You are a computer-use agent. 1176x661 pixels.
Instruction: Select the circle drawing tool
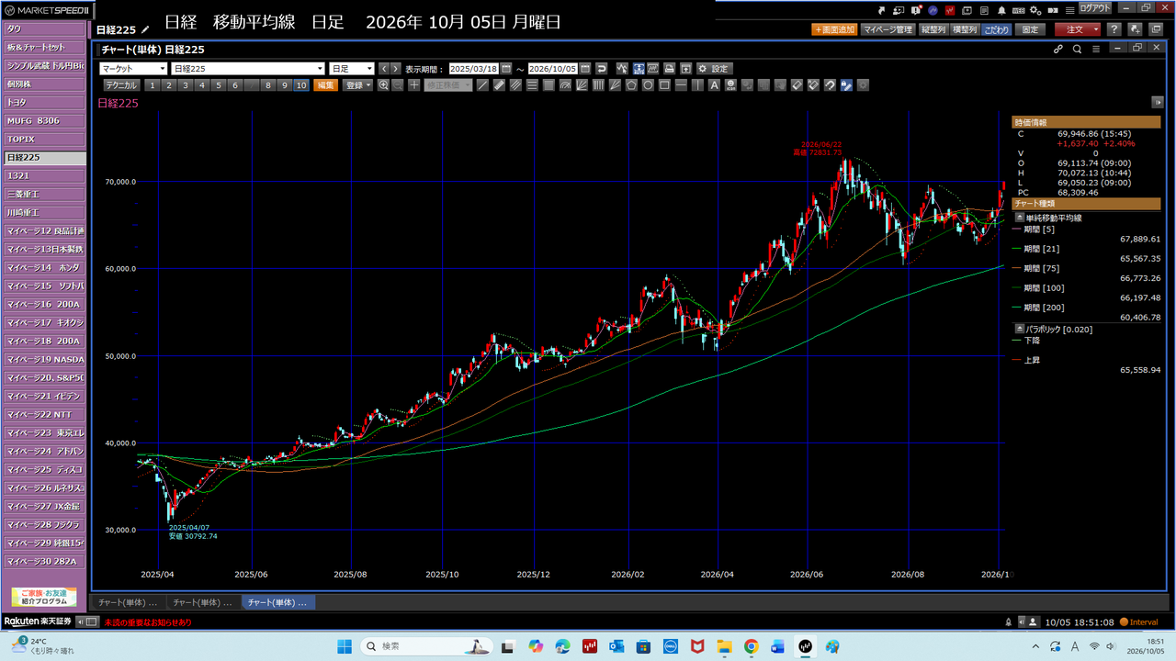pyautogui.click(x=648, y=85)
